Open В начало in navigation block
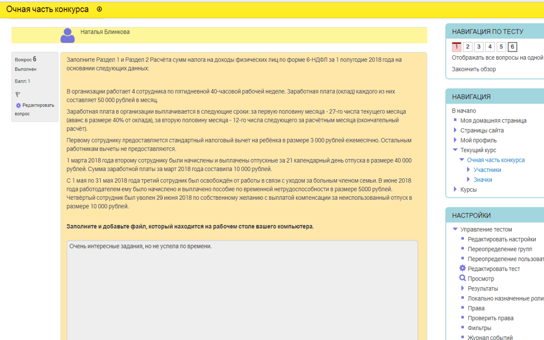544x340 pixels. tap(464, 111)
